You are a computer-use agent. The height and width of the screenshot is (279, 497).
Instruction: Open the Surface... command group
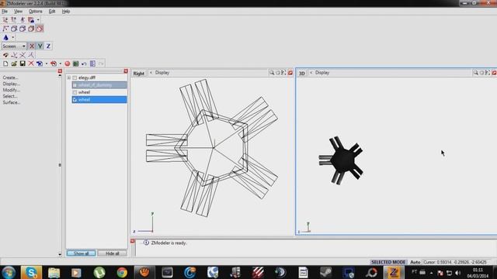point(12,102)
